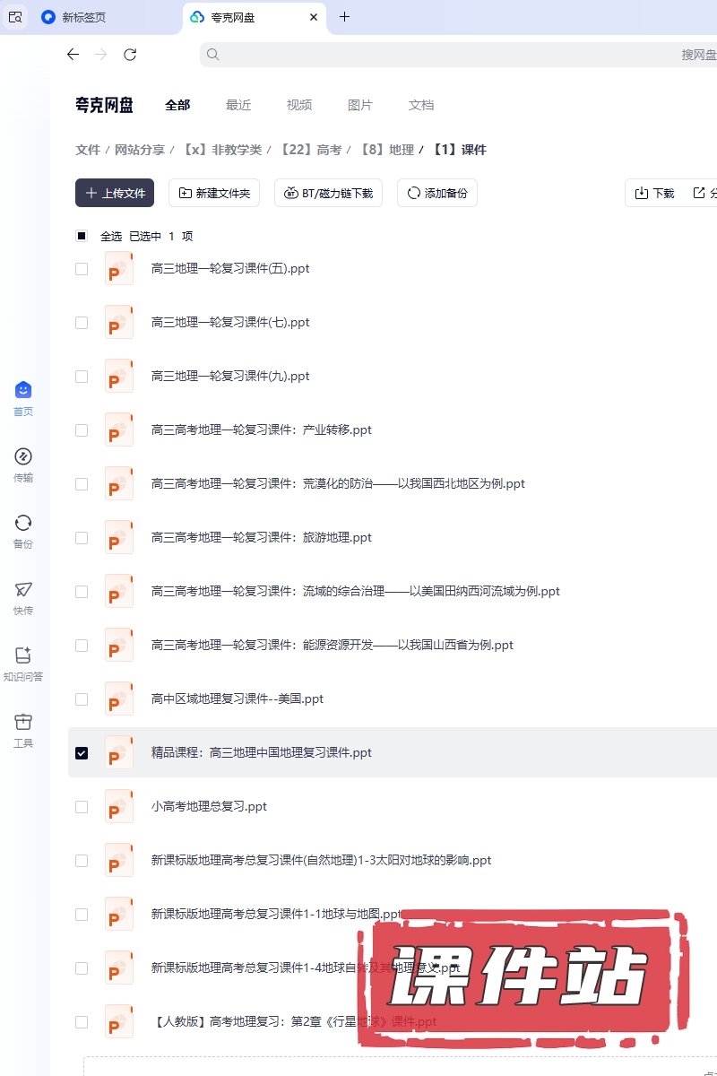Viewport: 717px width, 1076px height.
Task: Navigate to 【22】高考 breadcrumb
Action: (x=311, y=150)
